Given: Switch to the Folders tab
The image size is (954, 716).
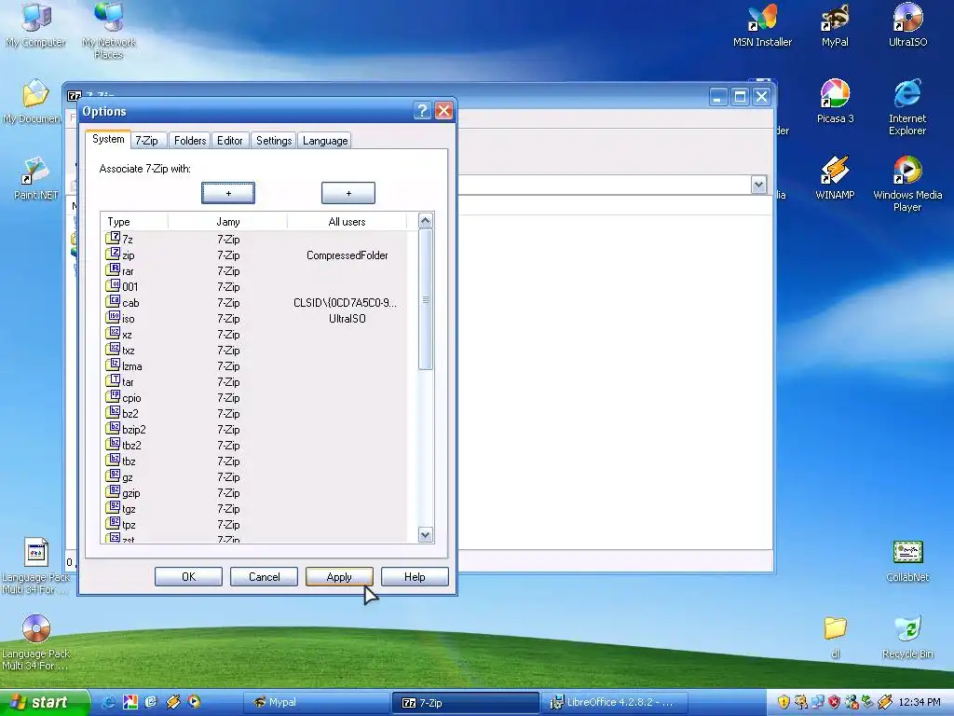Looking at the screenshot, I should click(190, 141).
